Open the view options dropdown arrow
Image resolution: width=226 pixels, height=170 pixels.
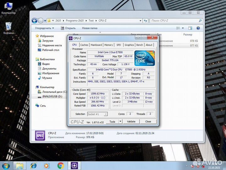[x=183, y=28]
